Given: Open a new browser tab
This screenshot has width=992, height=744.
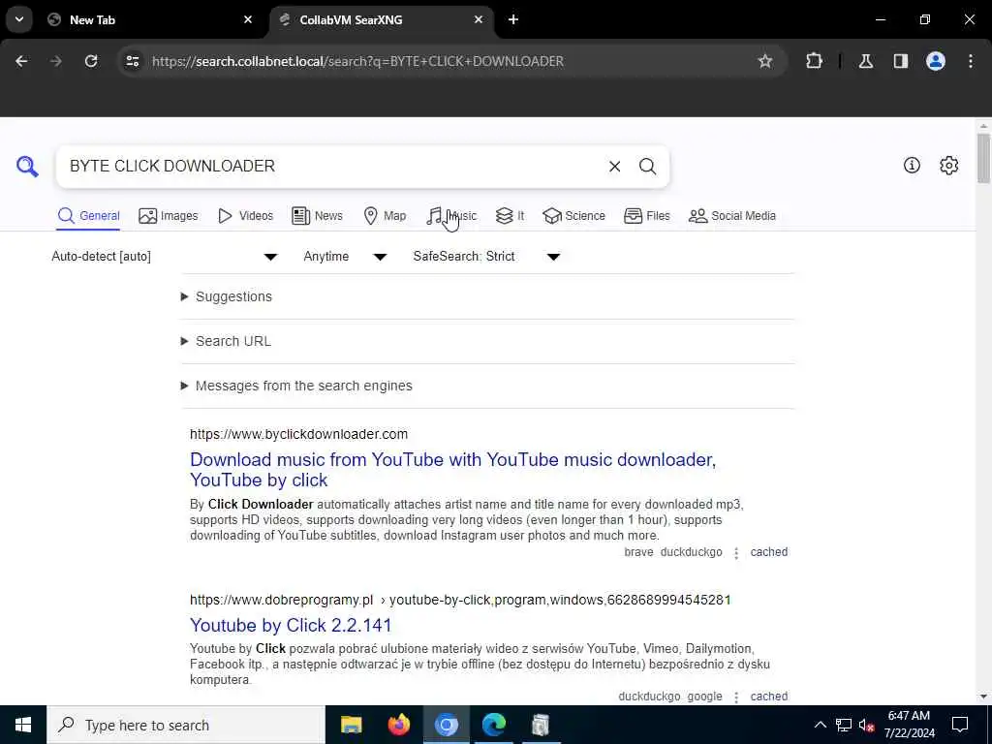Looking at the screenshot, I should [513, 19].
